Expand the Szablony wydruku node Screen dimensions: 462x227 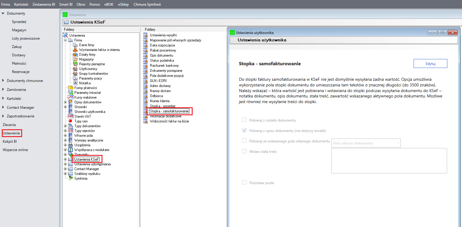tap(65, 174)
